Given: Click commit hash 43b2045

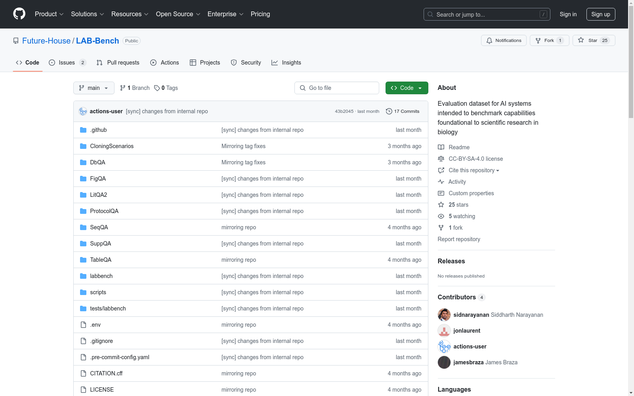Looking at the screenshot, I should [344, 111].
